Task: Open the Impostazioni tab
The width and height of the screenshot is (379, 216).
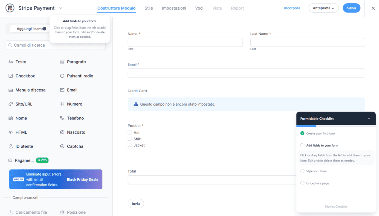Action: (x=174, y=8)
